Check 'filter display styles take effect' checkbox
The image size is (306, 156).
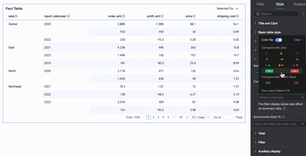point(255,104)
